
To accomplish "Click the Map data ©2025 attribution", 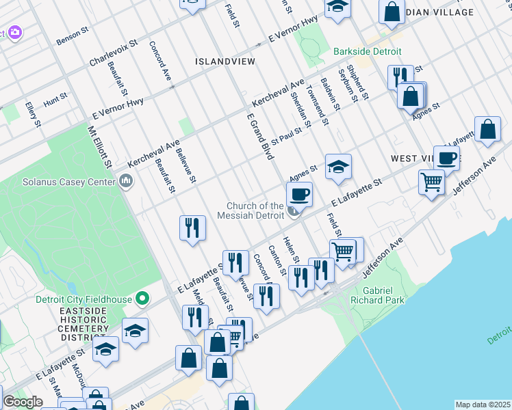I will click(x=483, y=405).
